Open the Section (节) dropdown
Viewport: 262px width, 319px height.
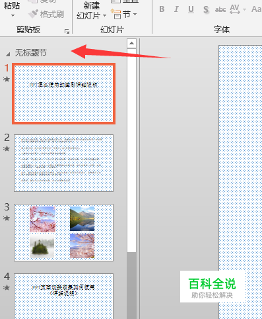coord(123,15)
